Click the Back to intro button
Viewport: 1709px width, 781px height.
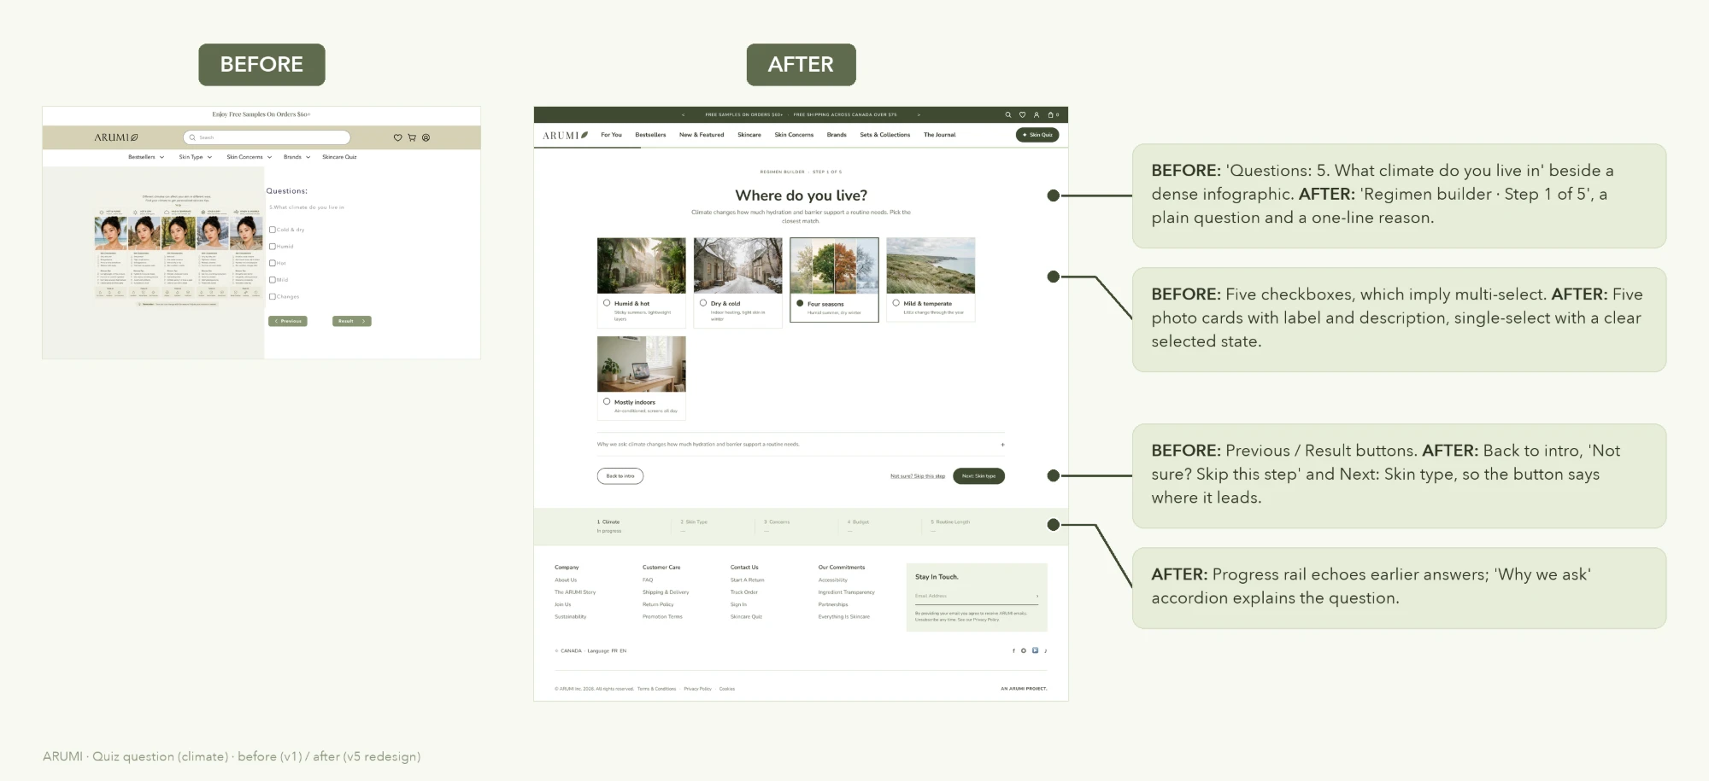(x=620, y=476)
